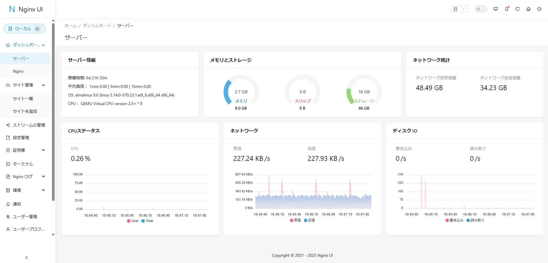
Task: Click the logout icon in the header
Action: tap(539, 9)
